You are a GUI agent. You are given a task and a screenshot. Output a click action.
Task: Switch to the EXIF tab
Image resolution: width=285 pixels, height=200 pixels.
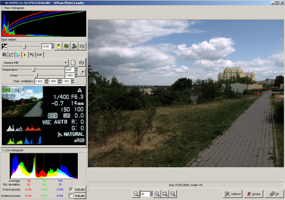coord(39,55)
